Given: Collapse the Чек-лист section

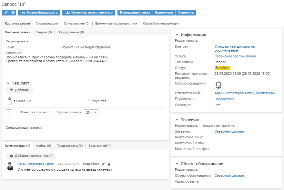Looking at the screenshot, I should pos(8,83).
